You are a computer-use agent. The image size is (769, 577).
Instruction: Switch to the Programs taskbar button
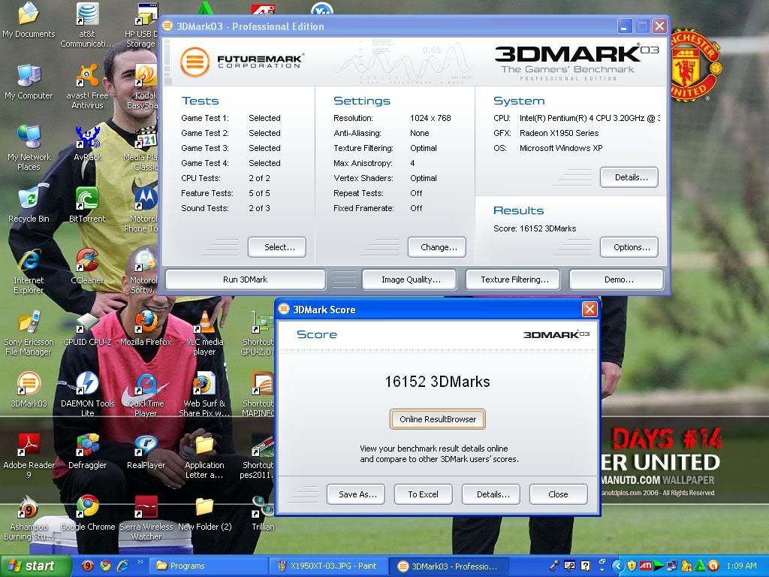pyautogui.click(x=208, y=566)
